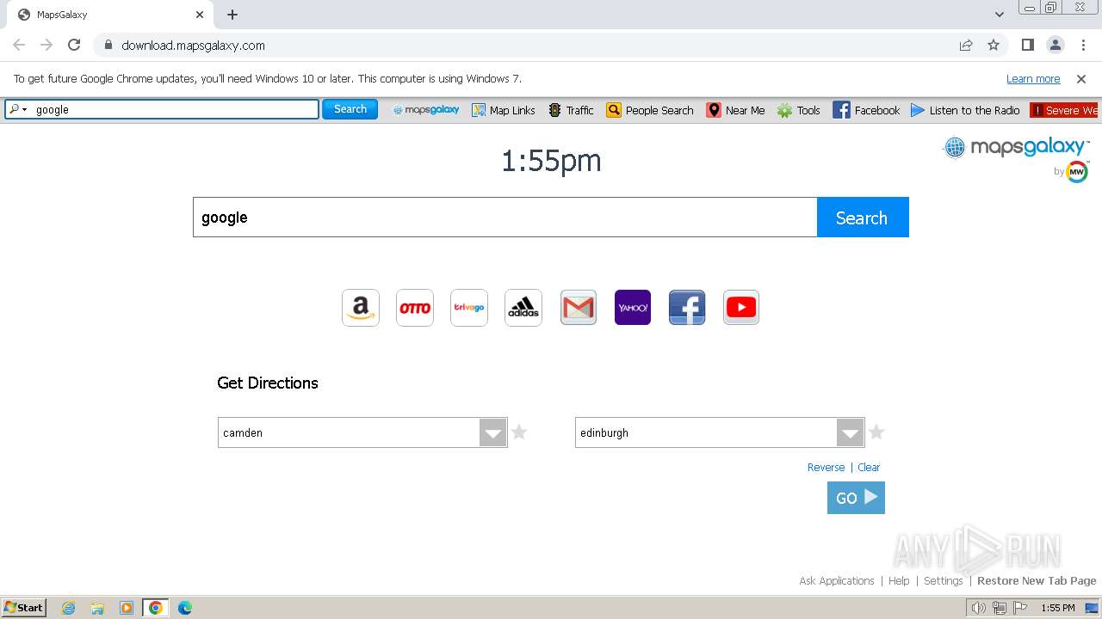1102x619 pixels.
Task: Bookmark this page with the star
Action: tap(994, 45)
